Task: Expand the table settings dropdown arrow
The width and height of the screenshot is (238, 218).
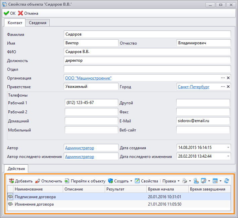Action: [209, 181]
